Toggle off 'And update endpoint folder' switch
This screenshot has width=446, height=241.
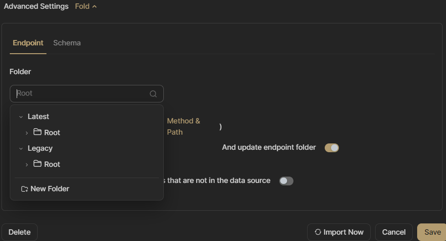pos(332,148)
